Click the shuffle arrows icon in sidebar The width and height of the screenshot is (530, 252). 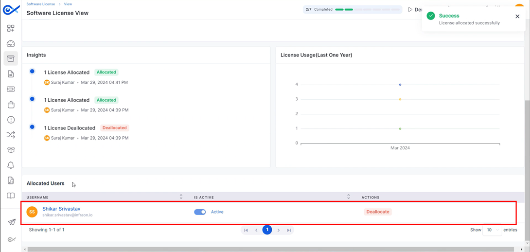pyautogui.click(x=11, y=135)
